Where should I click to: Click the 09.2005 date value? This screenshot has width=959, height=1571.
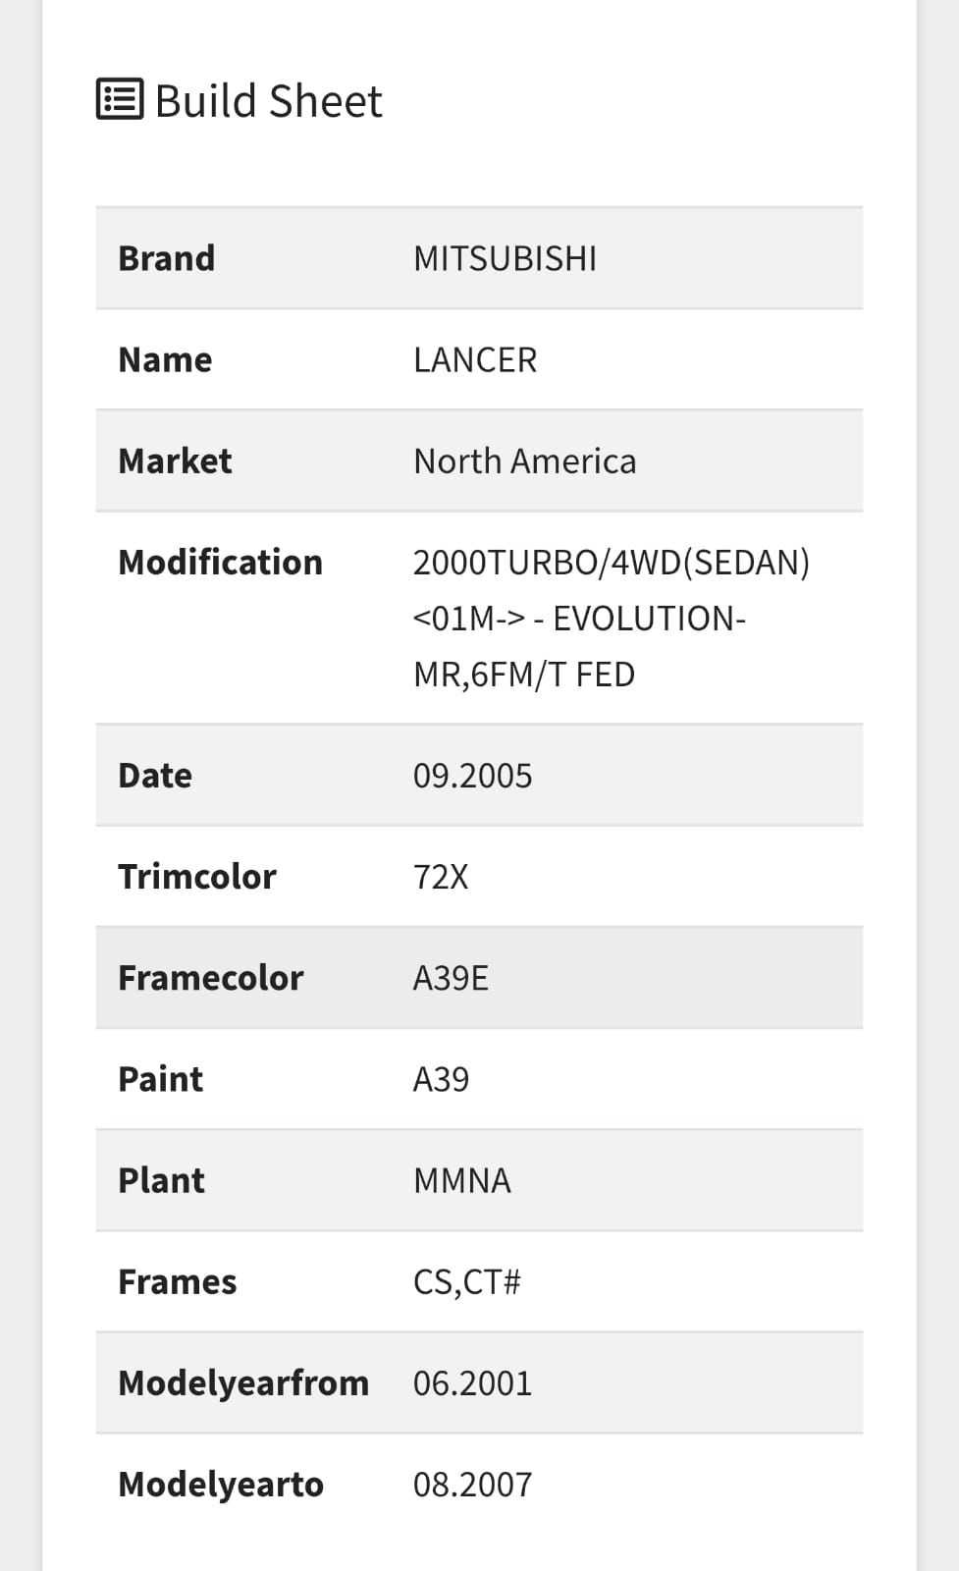pos(472,775)
